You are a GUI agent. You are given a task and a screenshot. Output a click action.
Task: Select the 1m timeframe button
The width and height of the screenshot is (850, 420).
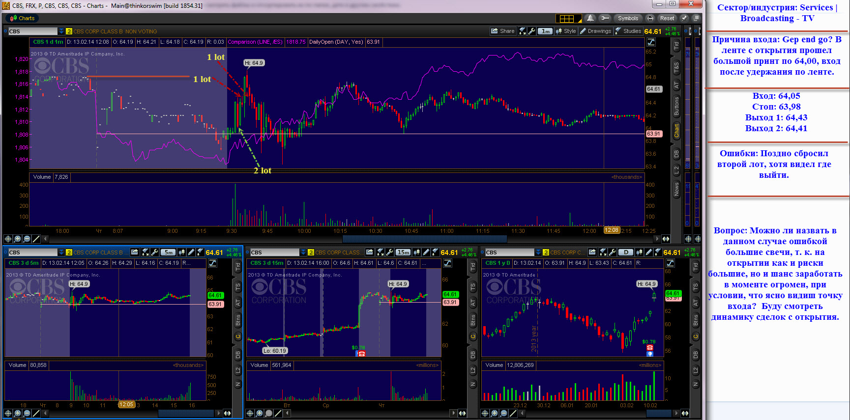pos(545,31)
